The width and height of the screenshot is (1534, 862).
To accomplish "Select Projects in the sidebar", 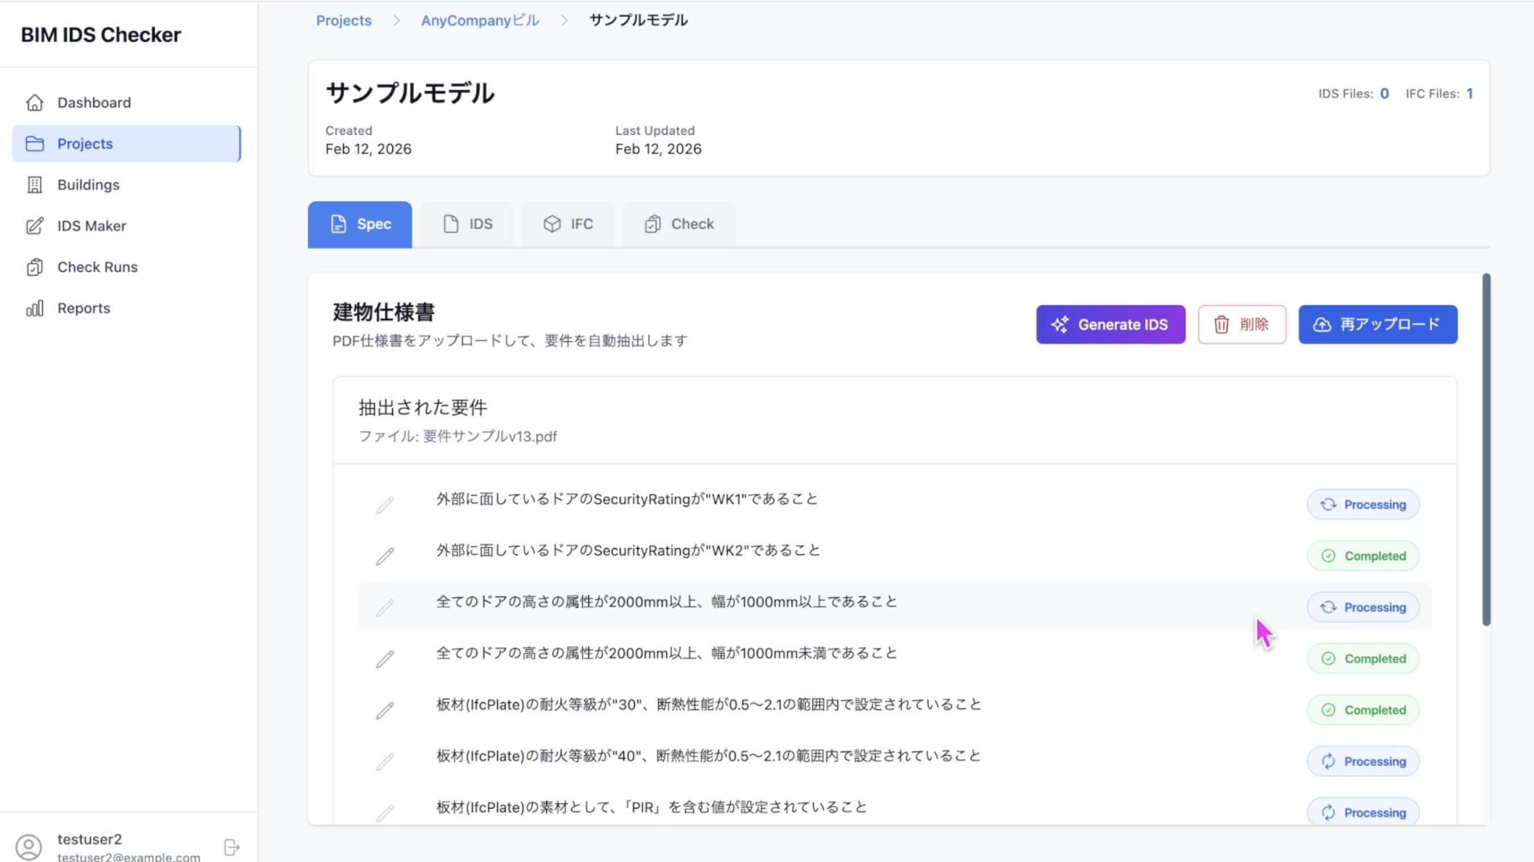I will coord(126,143).
